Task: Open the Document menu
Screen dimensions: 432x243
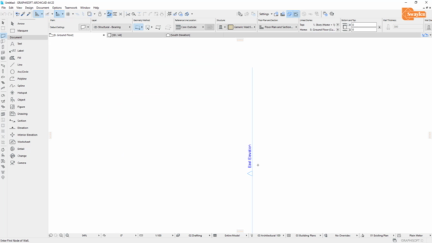Action: tap(43, 7)
